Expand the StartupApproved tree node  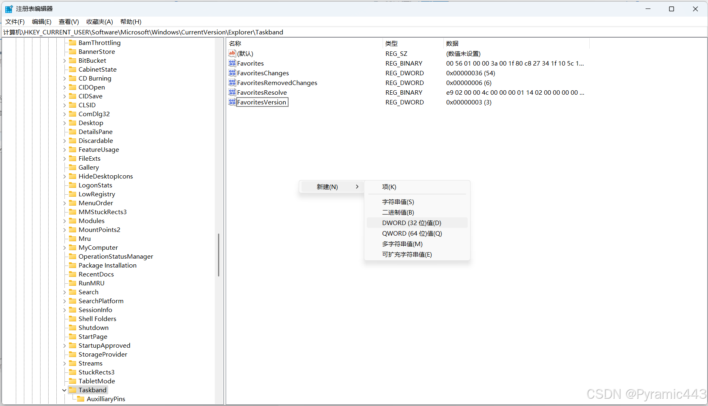click(64, 346)
